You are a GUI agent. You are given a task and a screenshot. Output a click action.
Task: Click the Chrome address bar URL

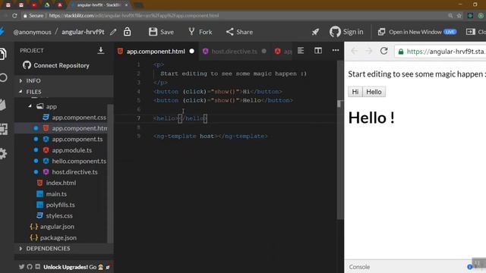coord(134,15)
